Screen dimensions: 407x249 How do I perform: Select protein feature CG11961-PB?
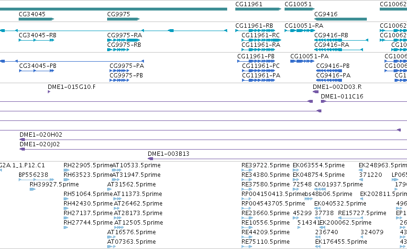click(256, 56)
